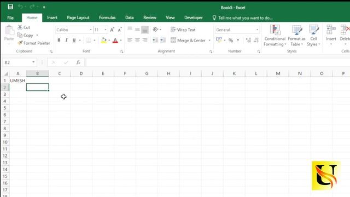350x197 pixels.
Task: Open the font size dropdown
Action: point(106,30)
